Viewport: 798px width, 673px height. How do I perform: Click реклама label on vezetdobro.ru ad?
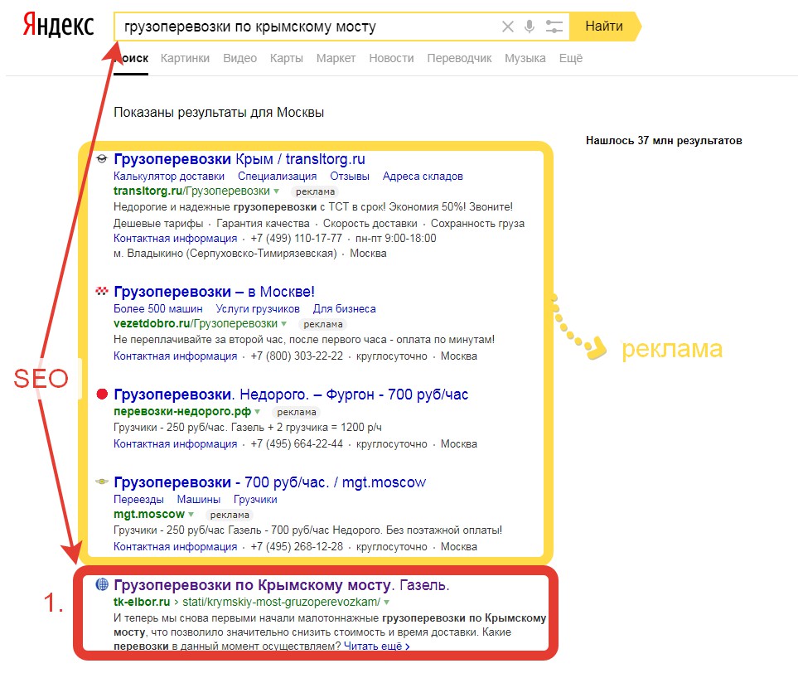(322, 324)
